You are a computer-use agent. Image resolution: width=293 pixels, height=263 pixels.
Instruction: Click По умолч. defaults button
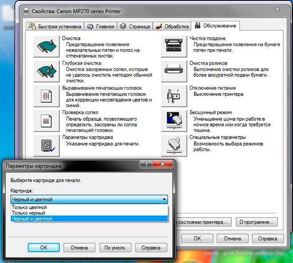pos(115,247)
